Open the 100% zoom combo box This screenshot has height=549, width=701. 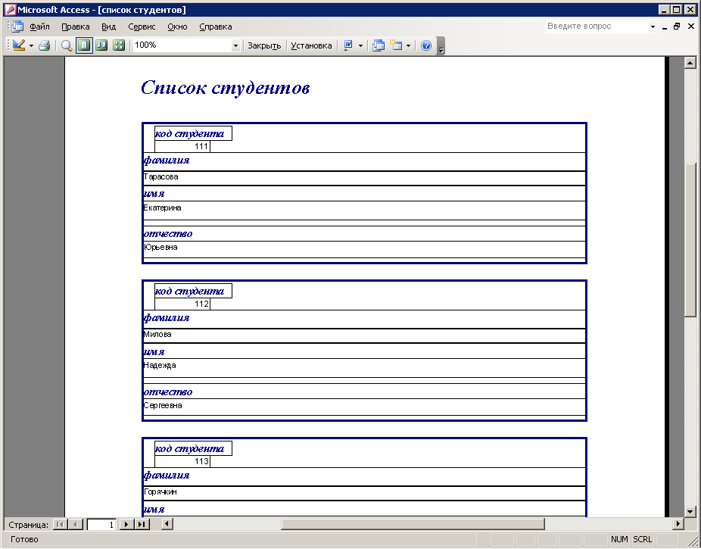(x=186, y=45)
